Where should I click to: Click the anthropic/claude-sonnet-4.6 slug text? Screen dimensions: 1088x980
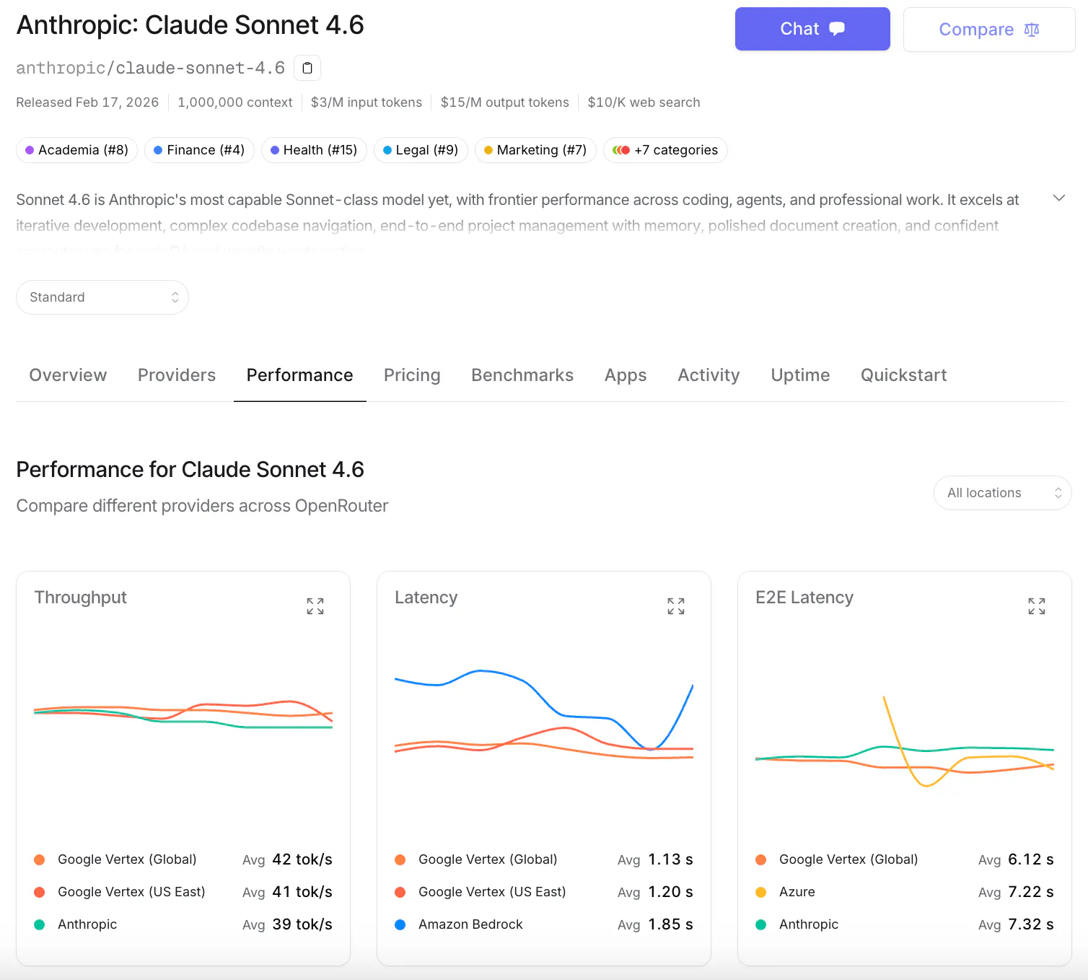[x=151, y=68]
